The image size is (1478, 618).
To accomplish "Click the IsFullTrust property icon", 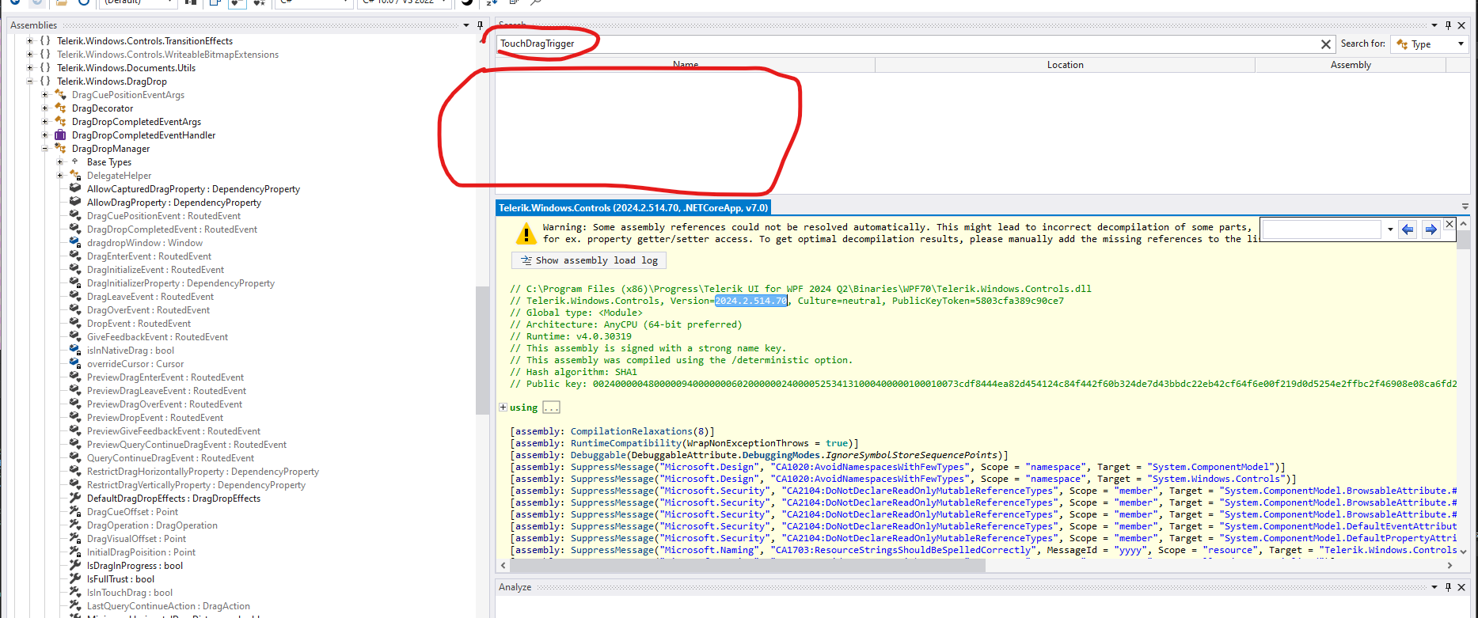I will click(75, 579).
